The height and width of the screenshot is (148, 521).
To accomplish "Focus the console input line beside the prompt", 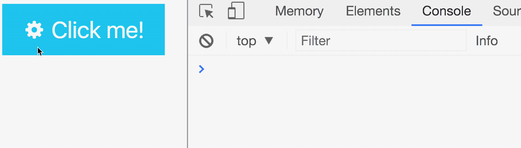I will [x=332, y=69].
